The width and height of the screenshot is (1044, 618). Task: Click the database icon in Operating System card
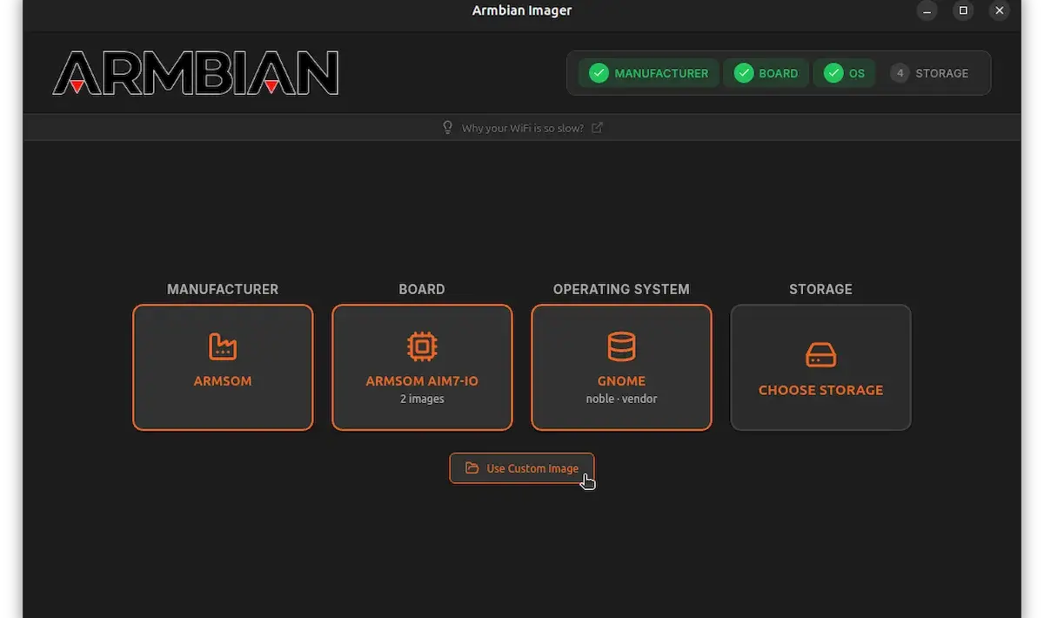coord(621,346)
